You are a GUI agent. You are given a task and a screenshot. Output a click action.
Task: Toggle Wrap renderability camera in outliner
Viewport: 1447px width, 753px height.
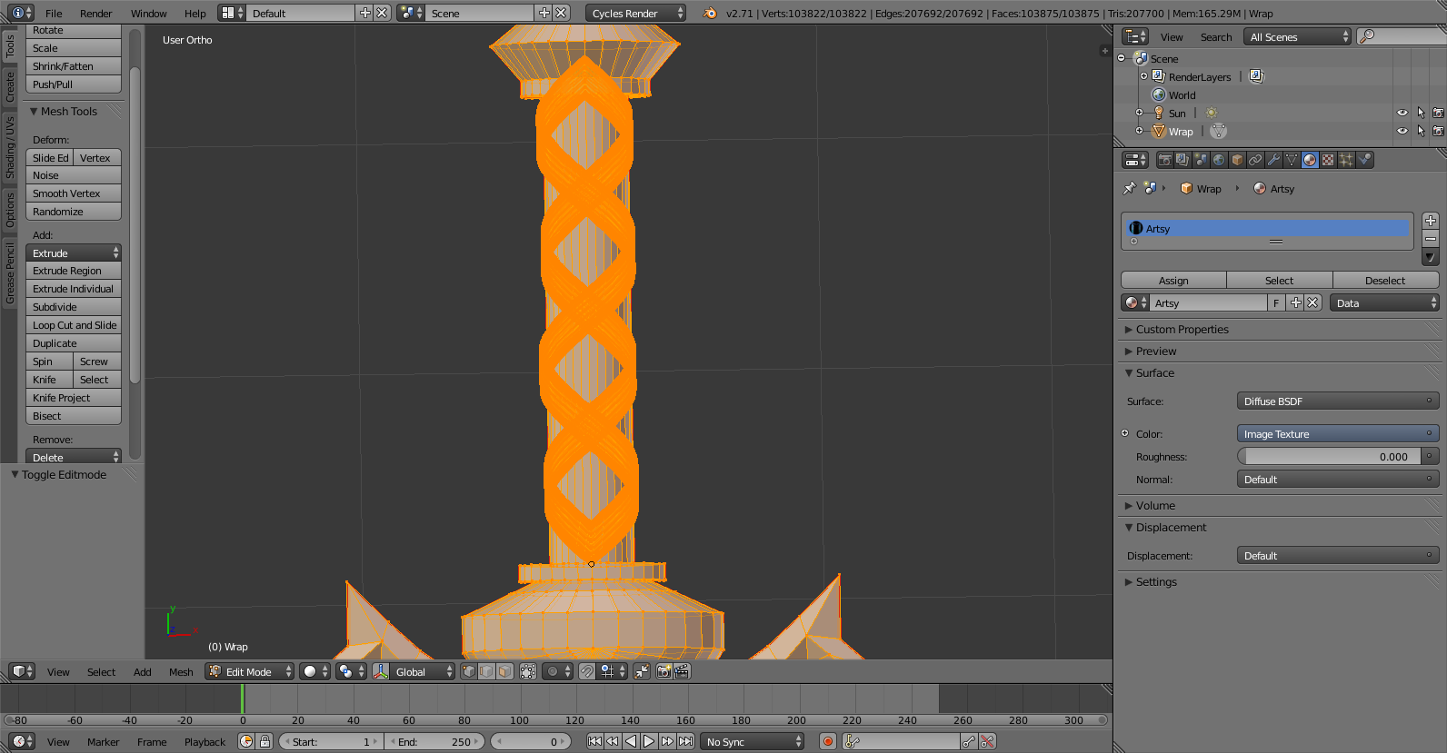(x=1438, y=131)
